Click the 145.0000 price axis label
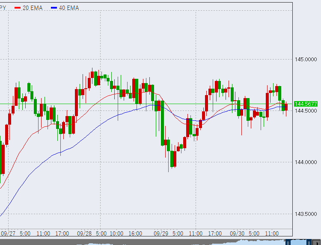 point(306,59)
